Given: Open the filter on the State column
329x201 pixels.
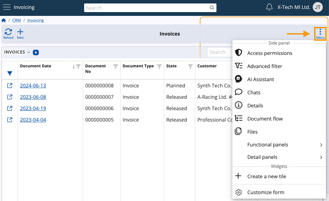Looking at the screenshot, I should (x=190, y=66).
